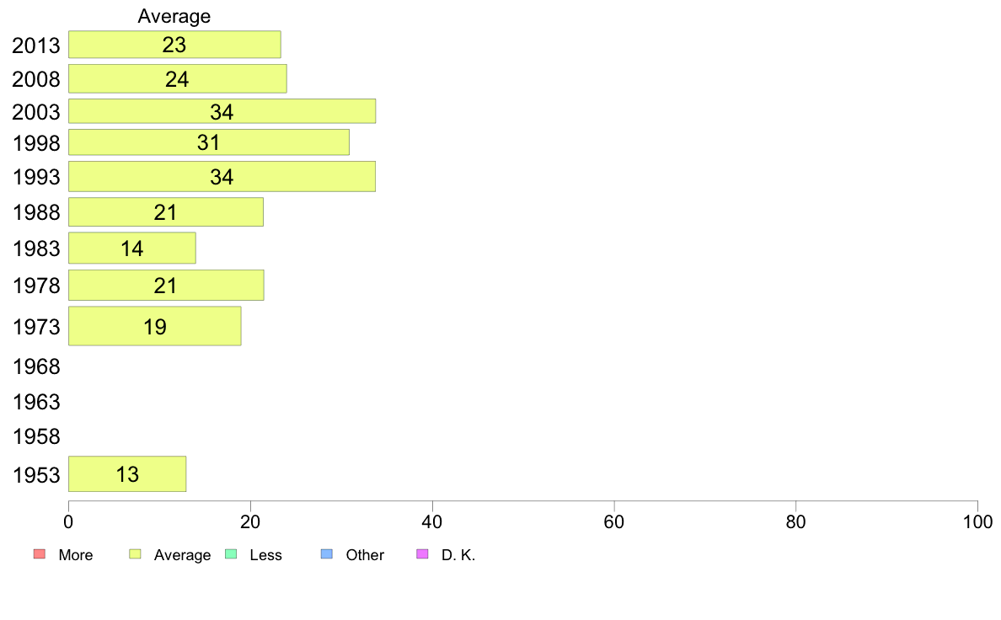The width and height of the screenshot is (1001, 620).
Task: Select the 2013 bar showing 23
Action: (174, 45)
